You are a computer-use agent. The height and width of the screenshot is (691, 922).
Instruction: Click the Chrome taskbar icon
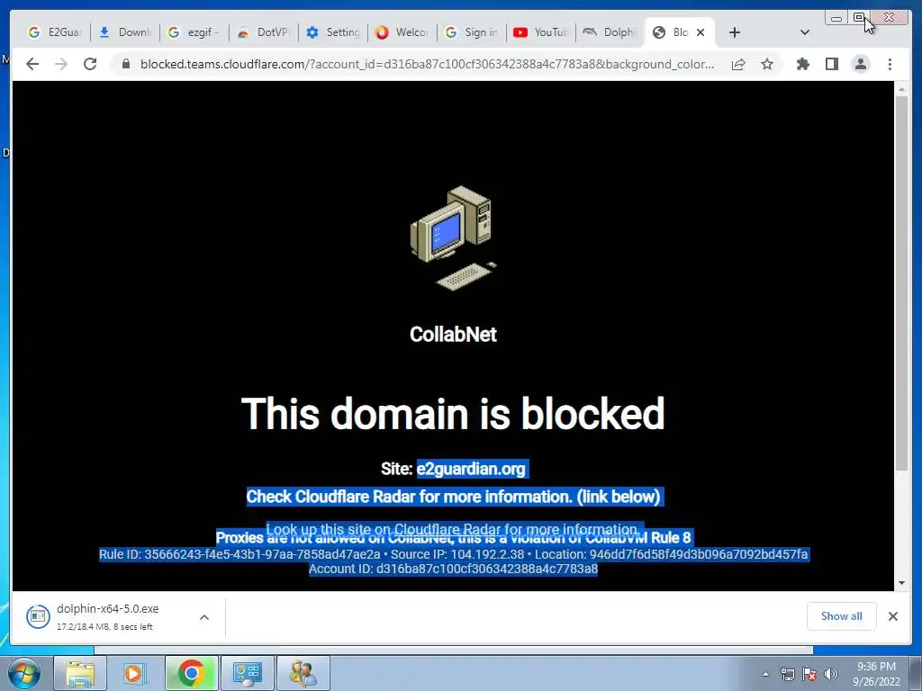click(x=191, y=673)
